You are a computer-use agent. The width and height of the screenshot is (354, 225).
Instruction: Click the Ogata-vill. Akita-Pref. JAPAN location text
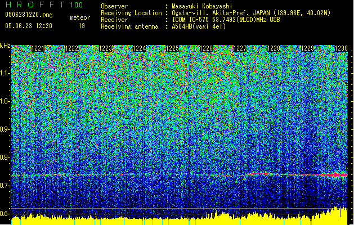[x=251, y=13]
